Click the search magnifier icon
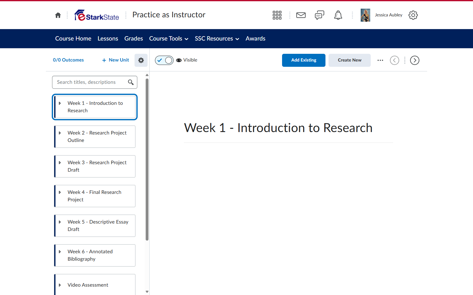473x295 pixels. pyautogui.click(x=131, y=82)
